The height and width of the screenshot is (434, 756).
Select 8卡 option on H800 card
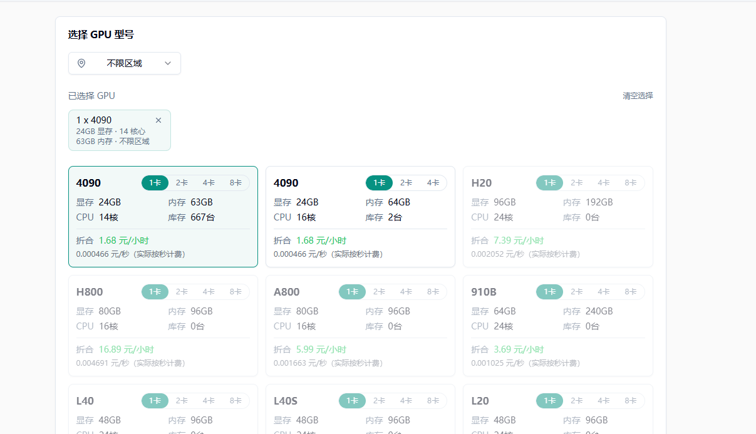(x=236, y=292)
